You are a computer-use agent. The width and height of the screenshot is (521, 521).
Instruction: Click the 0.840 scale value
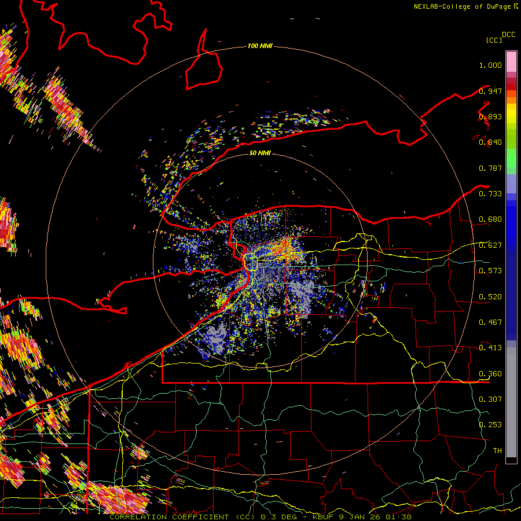(x=490, y=142)
